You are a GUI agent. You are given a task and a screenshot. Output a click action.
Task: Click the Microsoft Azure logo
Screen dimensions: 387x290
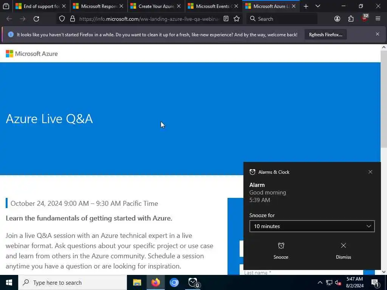[32, 54]
